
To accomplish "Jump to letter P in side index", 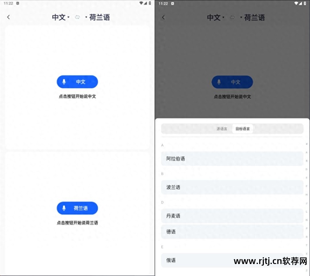I will click(307, 228).
